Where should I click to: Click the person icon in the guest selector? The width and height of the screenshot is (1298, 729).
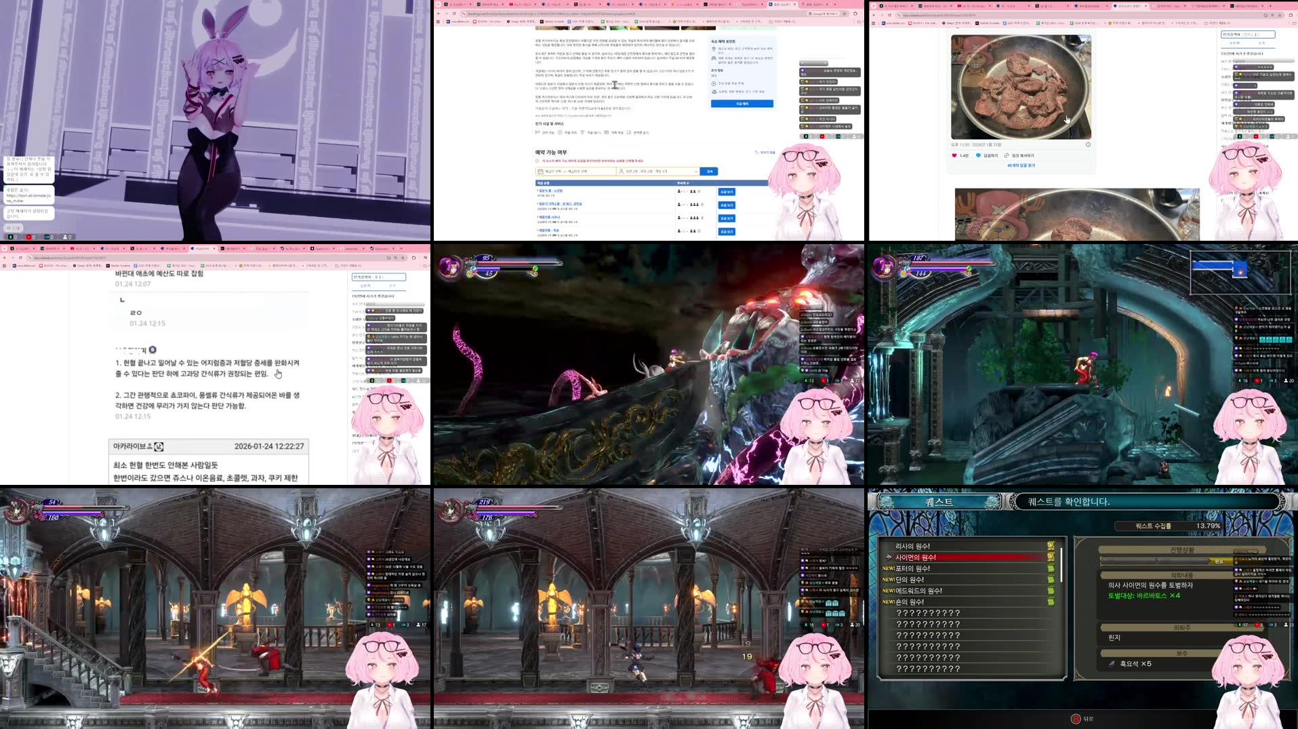tap(622, 172)
